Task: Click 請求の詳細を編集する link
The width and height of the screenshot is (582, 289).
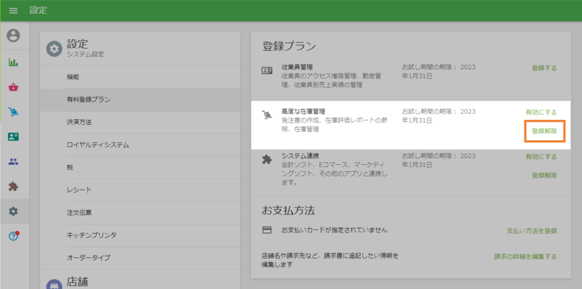Action: [525, 256]
